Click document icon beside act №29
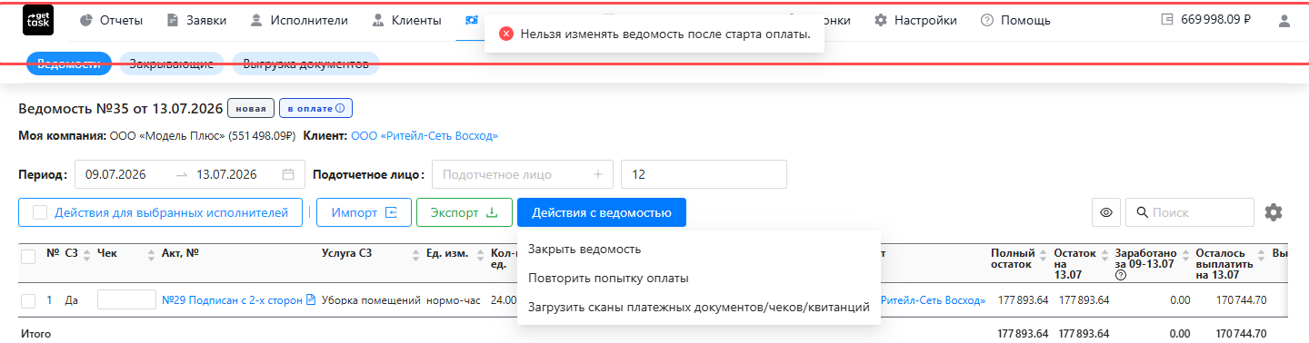The width and height of the screenshot is (1309, 343). (311, 300)
